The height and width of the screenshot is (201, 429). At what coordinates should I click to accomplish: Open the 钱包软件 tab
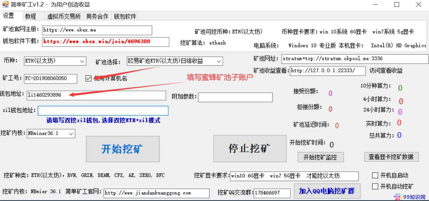point(125,16)
